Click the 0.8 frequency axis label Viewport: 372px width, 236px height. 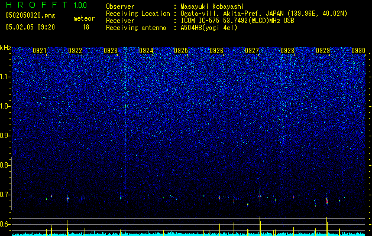(x=4, y=165)
